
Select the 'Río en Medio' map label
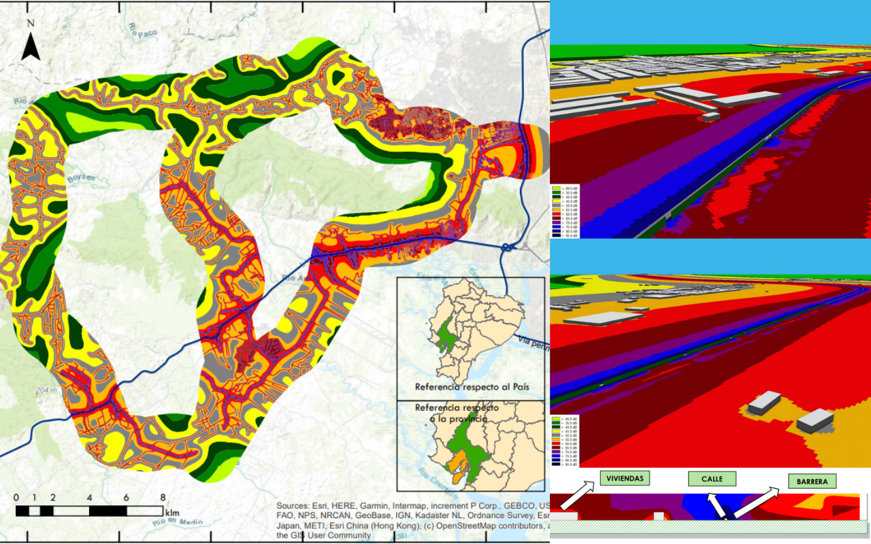(178, 522)
